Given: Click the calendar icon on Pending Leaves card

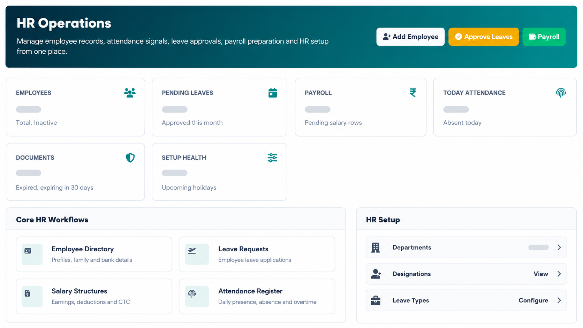Looking at the screenshot, I should (x=273, y=93).
